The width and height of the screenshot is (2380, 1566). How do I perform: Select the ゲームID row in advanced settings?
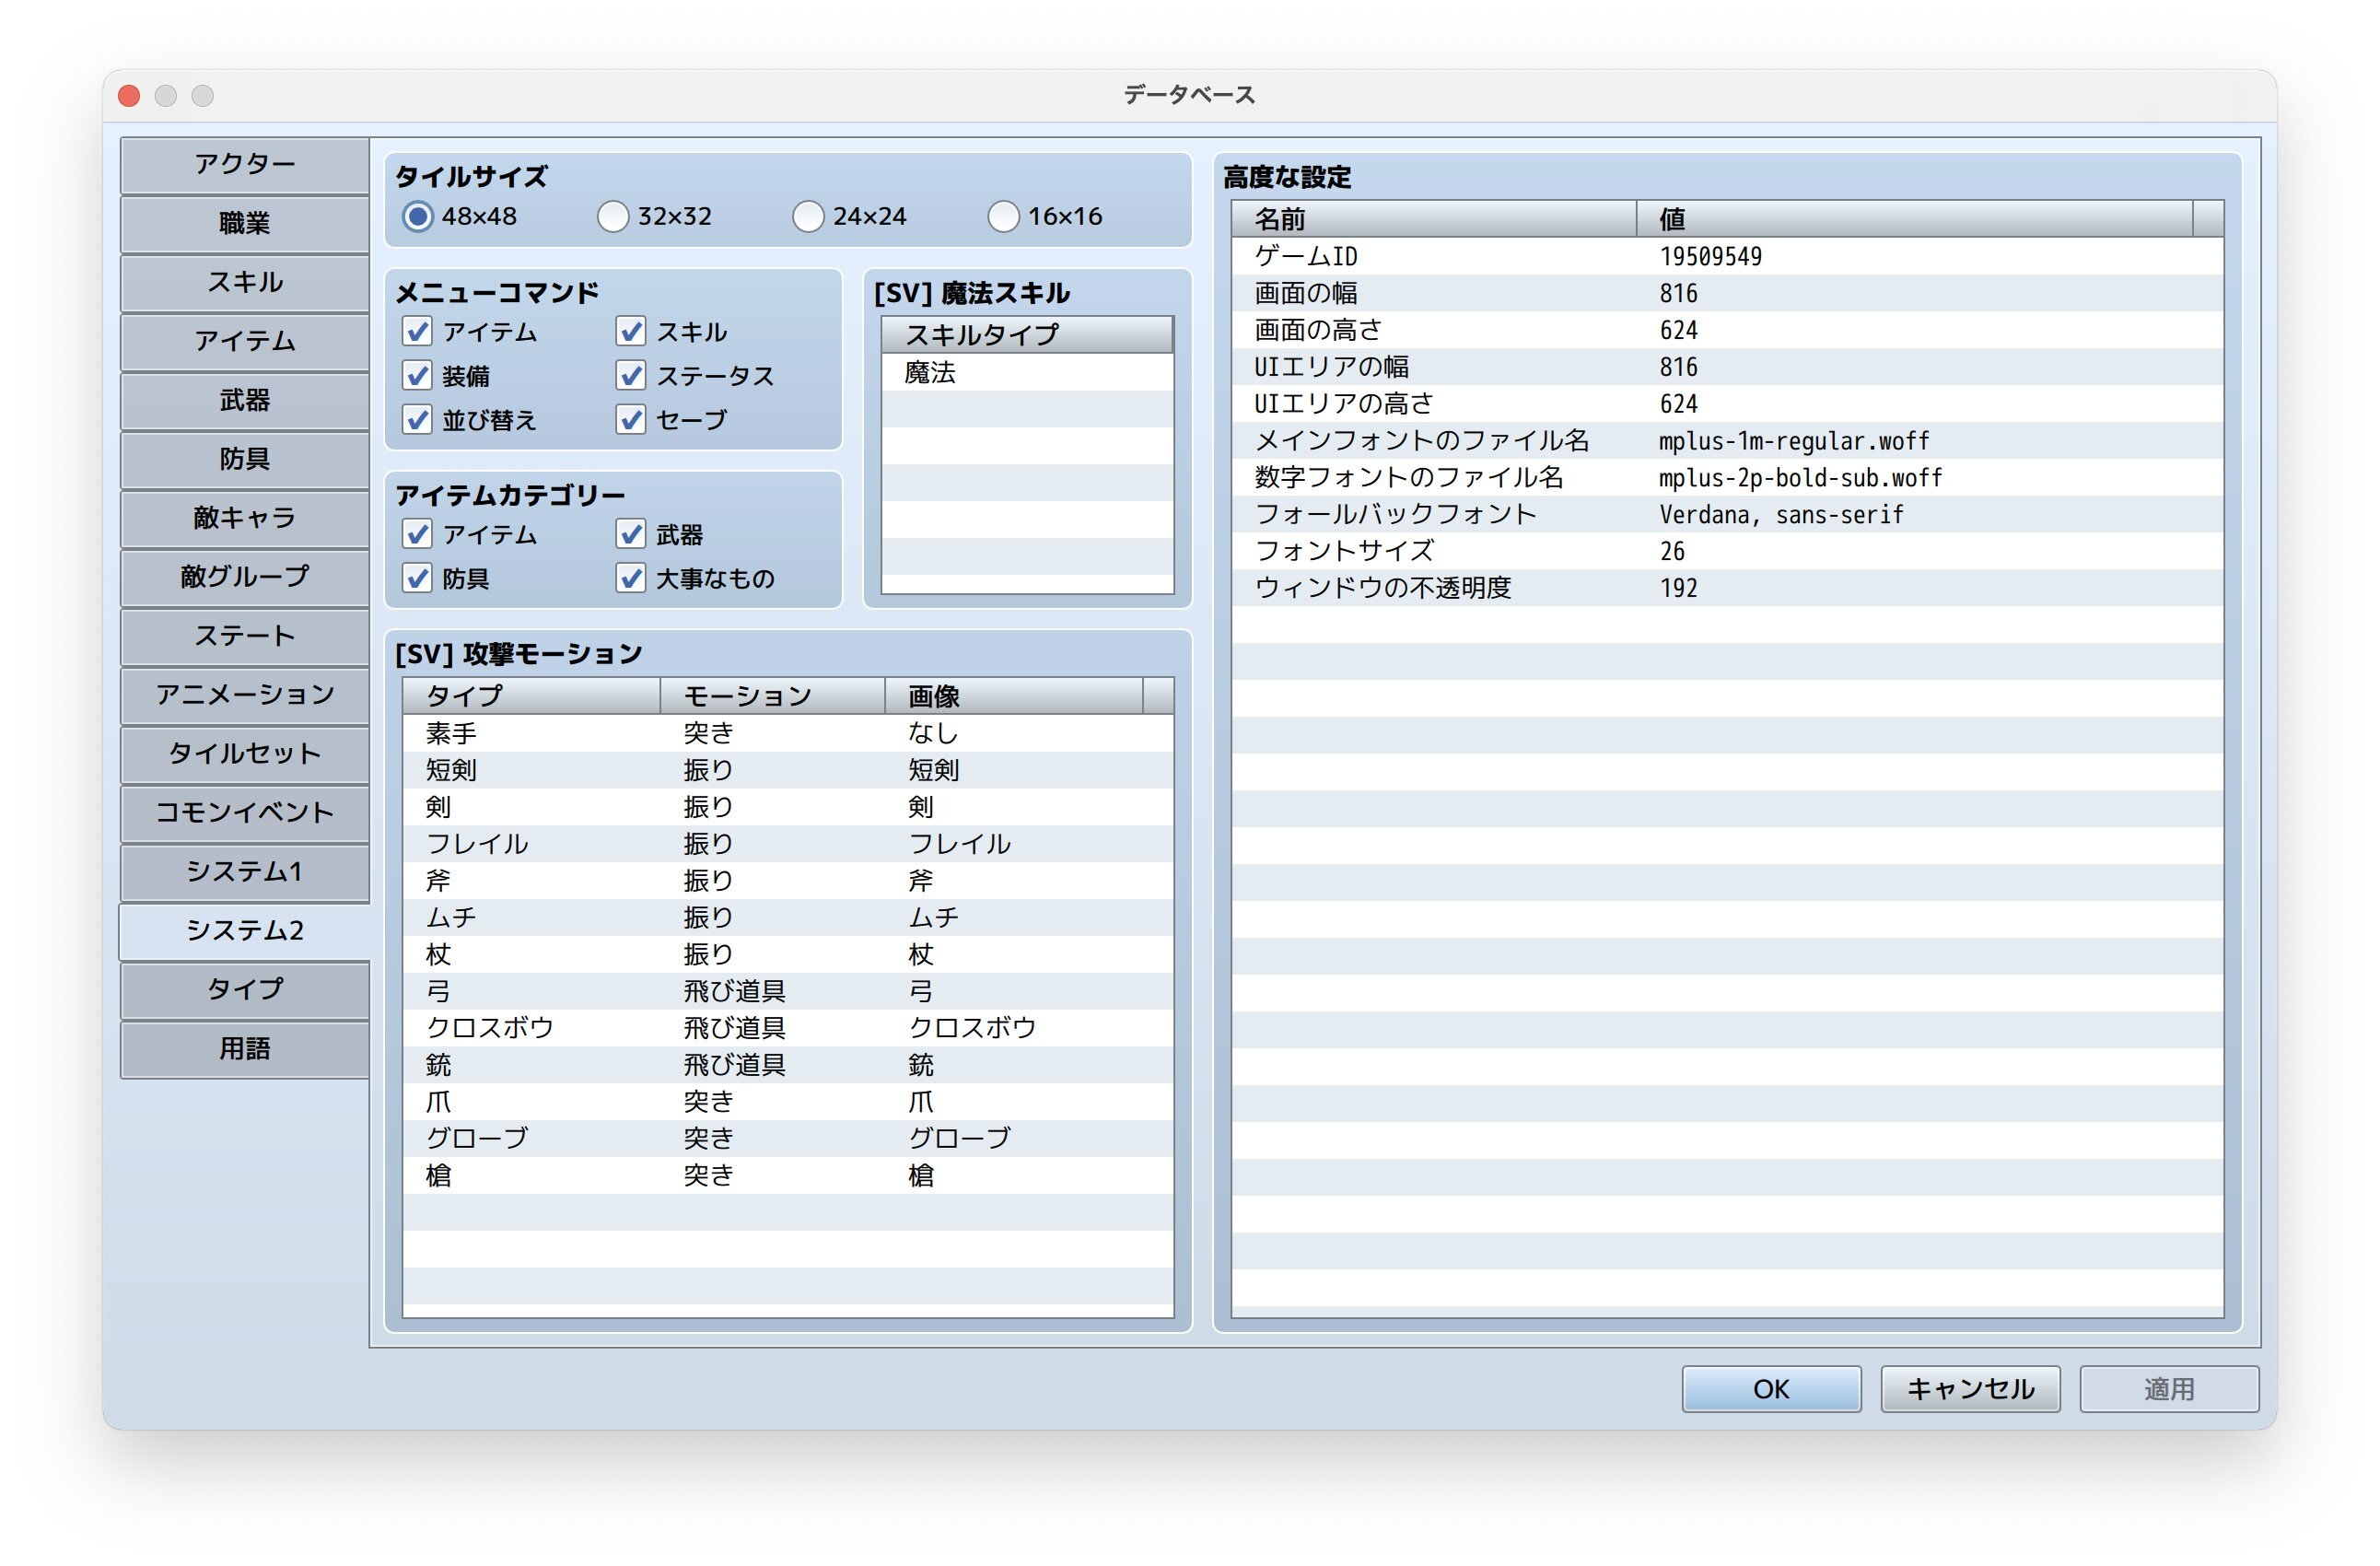click(1726, 257)
